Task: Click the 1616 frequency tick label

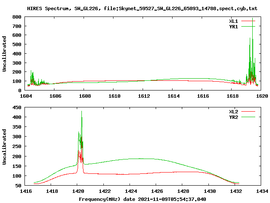Action: tap(203, 96)
